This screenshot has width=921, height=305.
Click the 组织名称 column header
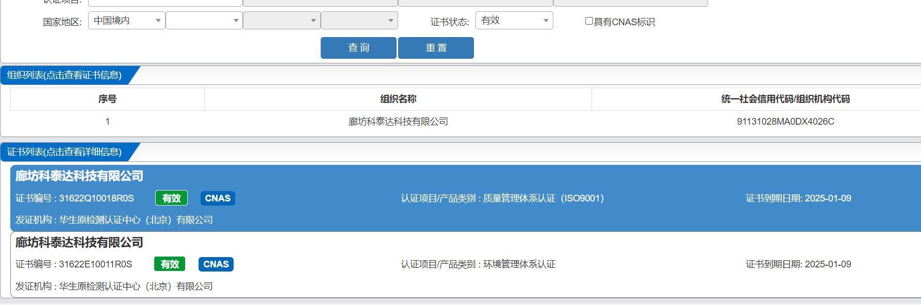pyautogui.click(x=398, y=99)
